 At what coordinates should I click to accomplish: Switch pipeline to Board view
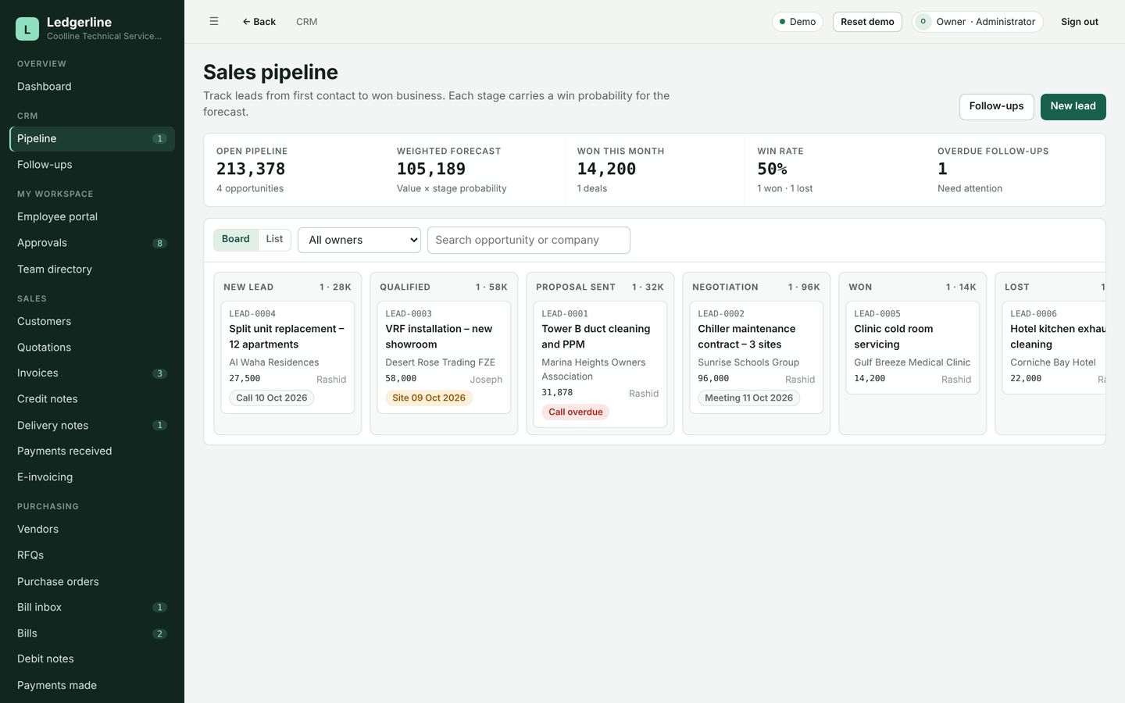pos(236,239)
